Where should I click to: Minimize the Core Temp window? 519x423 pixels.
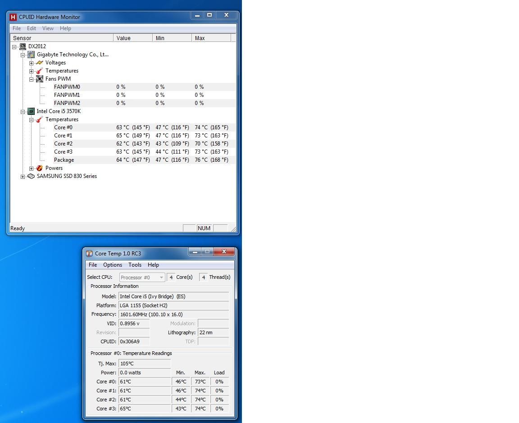195,252
